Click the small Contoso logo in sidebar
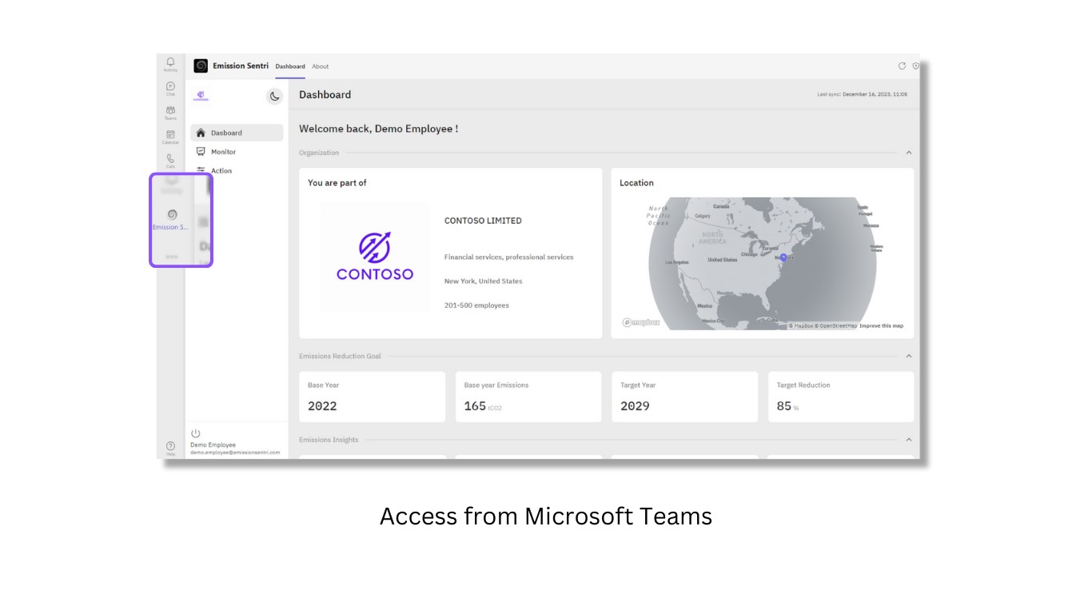 click(x=201, y=96)
